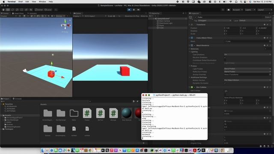Select Cube in Hierarchy
Viewport: 274px width, 154px height.
pyautogui.click(x=161, y=28)
